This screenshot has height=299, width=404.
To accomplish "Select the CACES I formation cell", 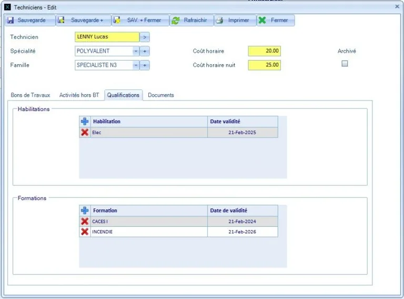I will 149,222.
